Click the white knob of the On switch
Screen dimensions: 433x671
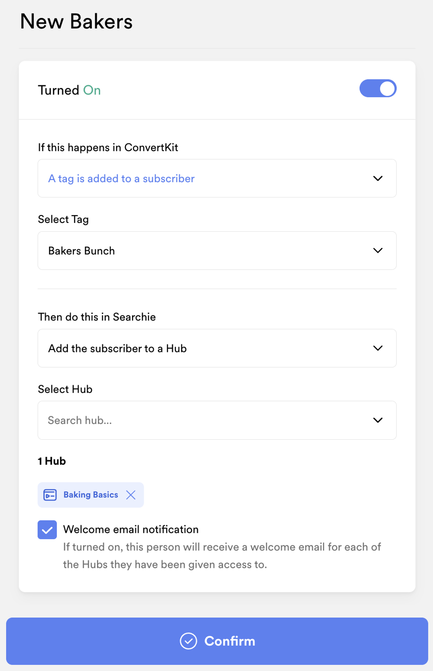click(386, 88)
